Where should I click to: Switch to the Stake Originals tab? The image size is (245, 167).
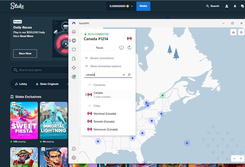click(47, 84)
